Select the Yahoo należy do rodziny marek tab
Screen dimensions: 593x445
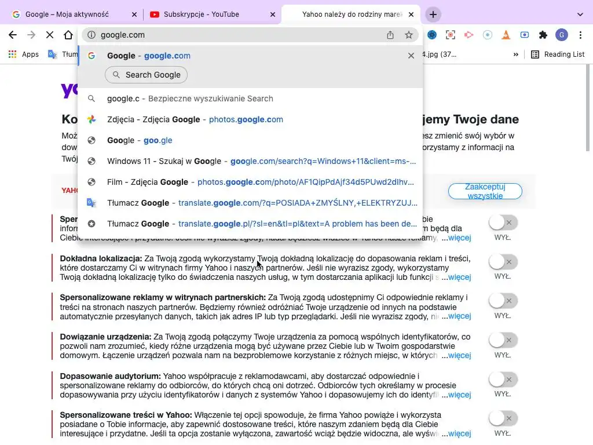tap(351, 14)
